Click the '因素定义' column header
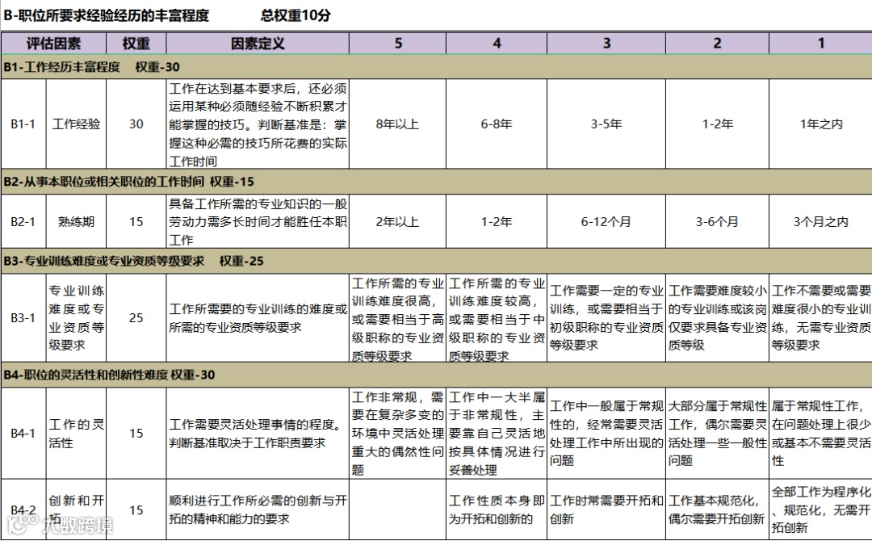This screenshot has height=541, width=872. point(258,44)
